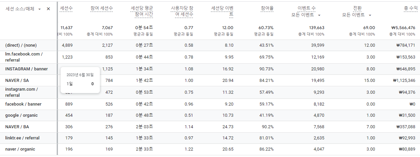Screen dimensions: 420x157
Task: Sort table by 세션수 column header
Action: click(66, 8)
